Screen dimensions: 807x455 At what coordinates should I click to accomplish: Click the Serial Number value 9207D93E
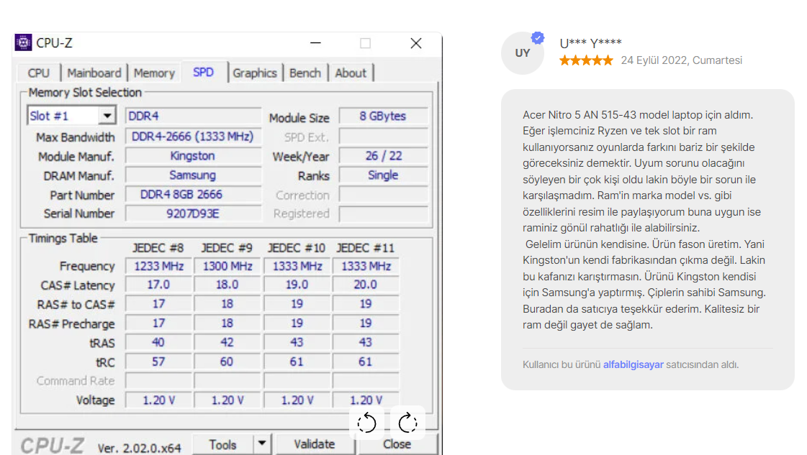point(193,213)
